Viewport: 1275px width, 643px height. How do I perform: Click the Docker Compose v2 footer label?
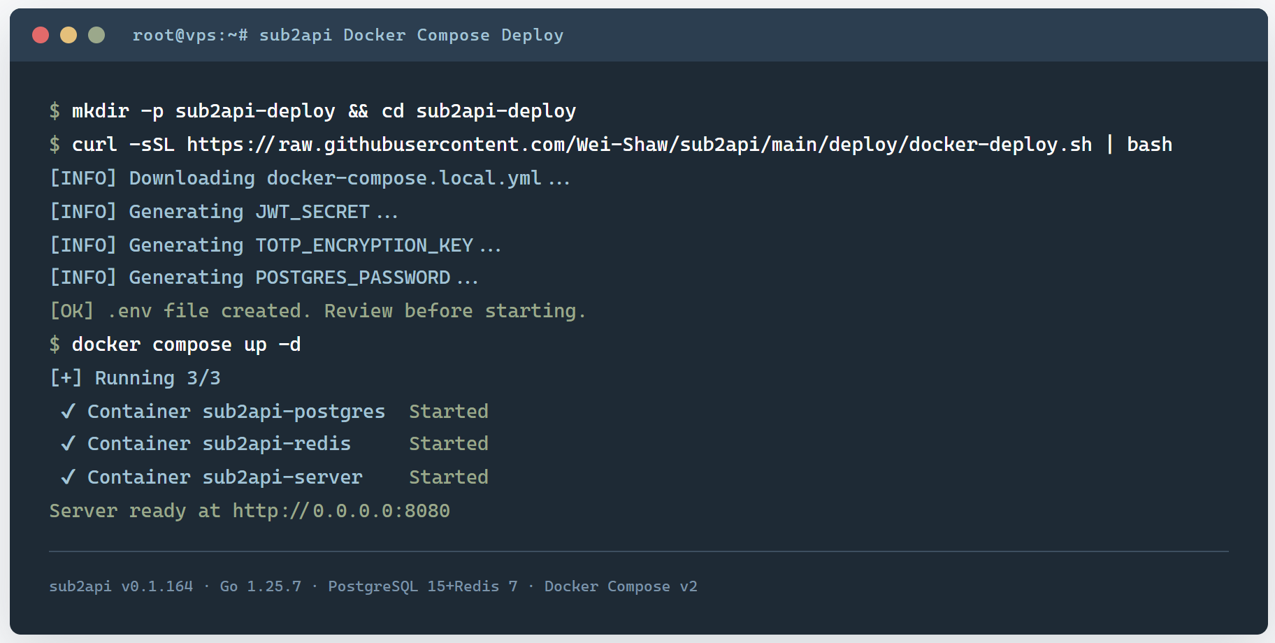[x=621, y=586]
